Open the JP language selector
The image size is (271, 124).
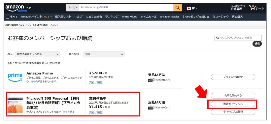click(x=192, y=8)
